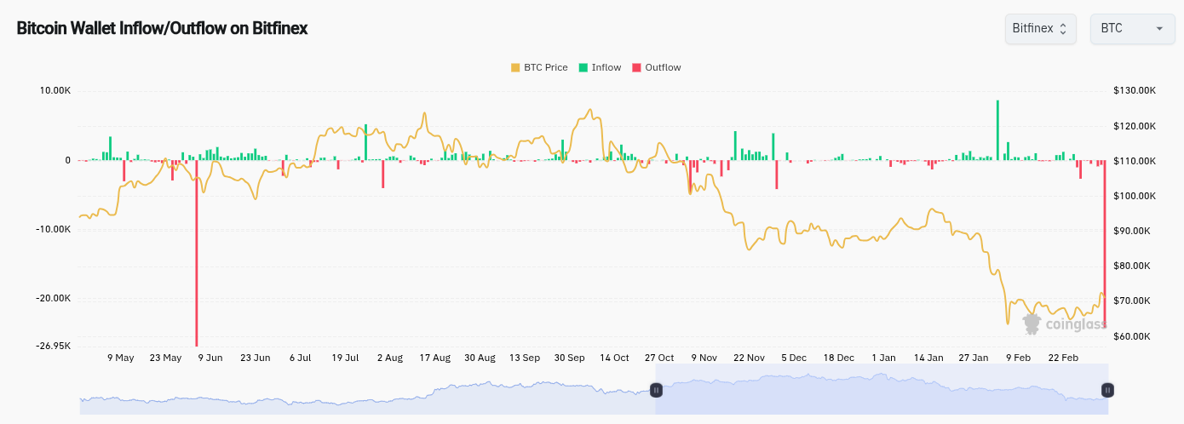Viewport: 1184px width, 424px height.
Task: Click the 22 Nov date label on x-axis
Action: pyautogui.click(x=749, y=358)
